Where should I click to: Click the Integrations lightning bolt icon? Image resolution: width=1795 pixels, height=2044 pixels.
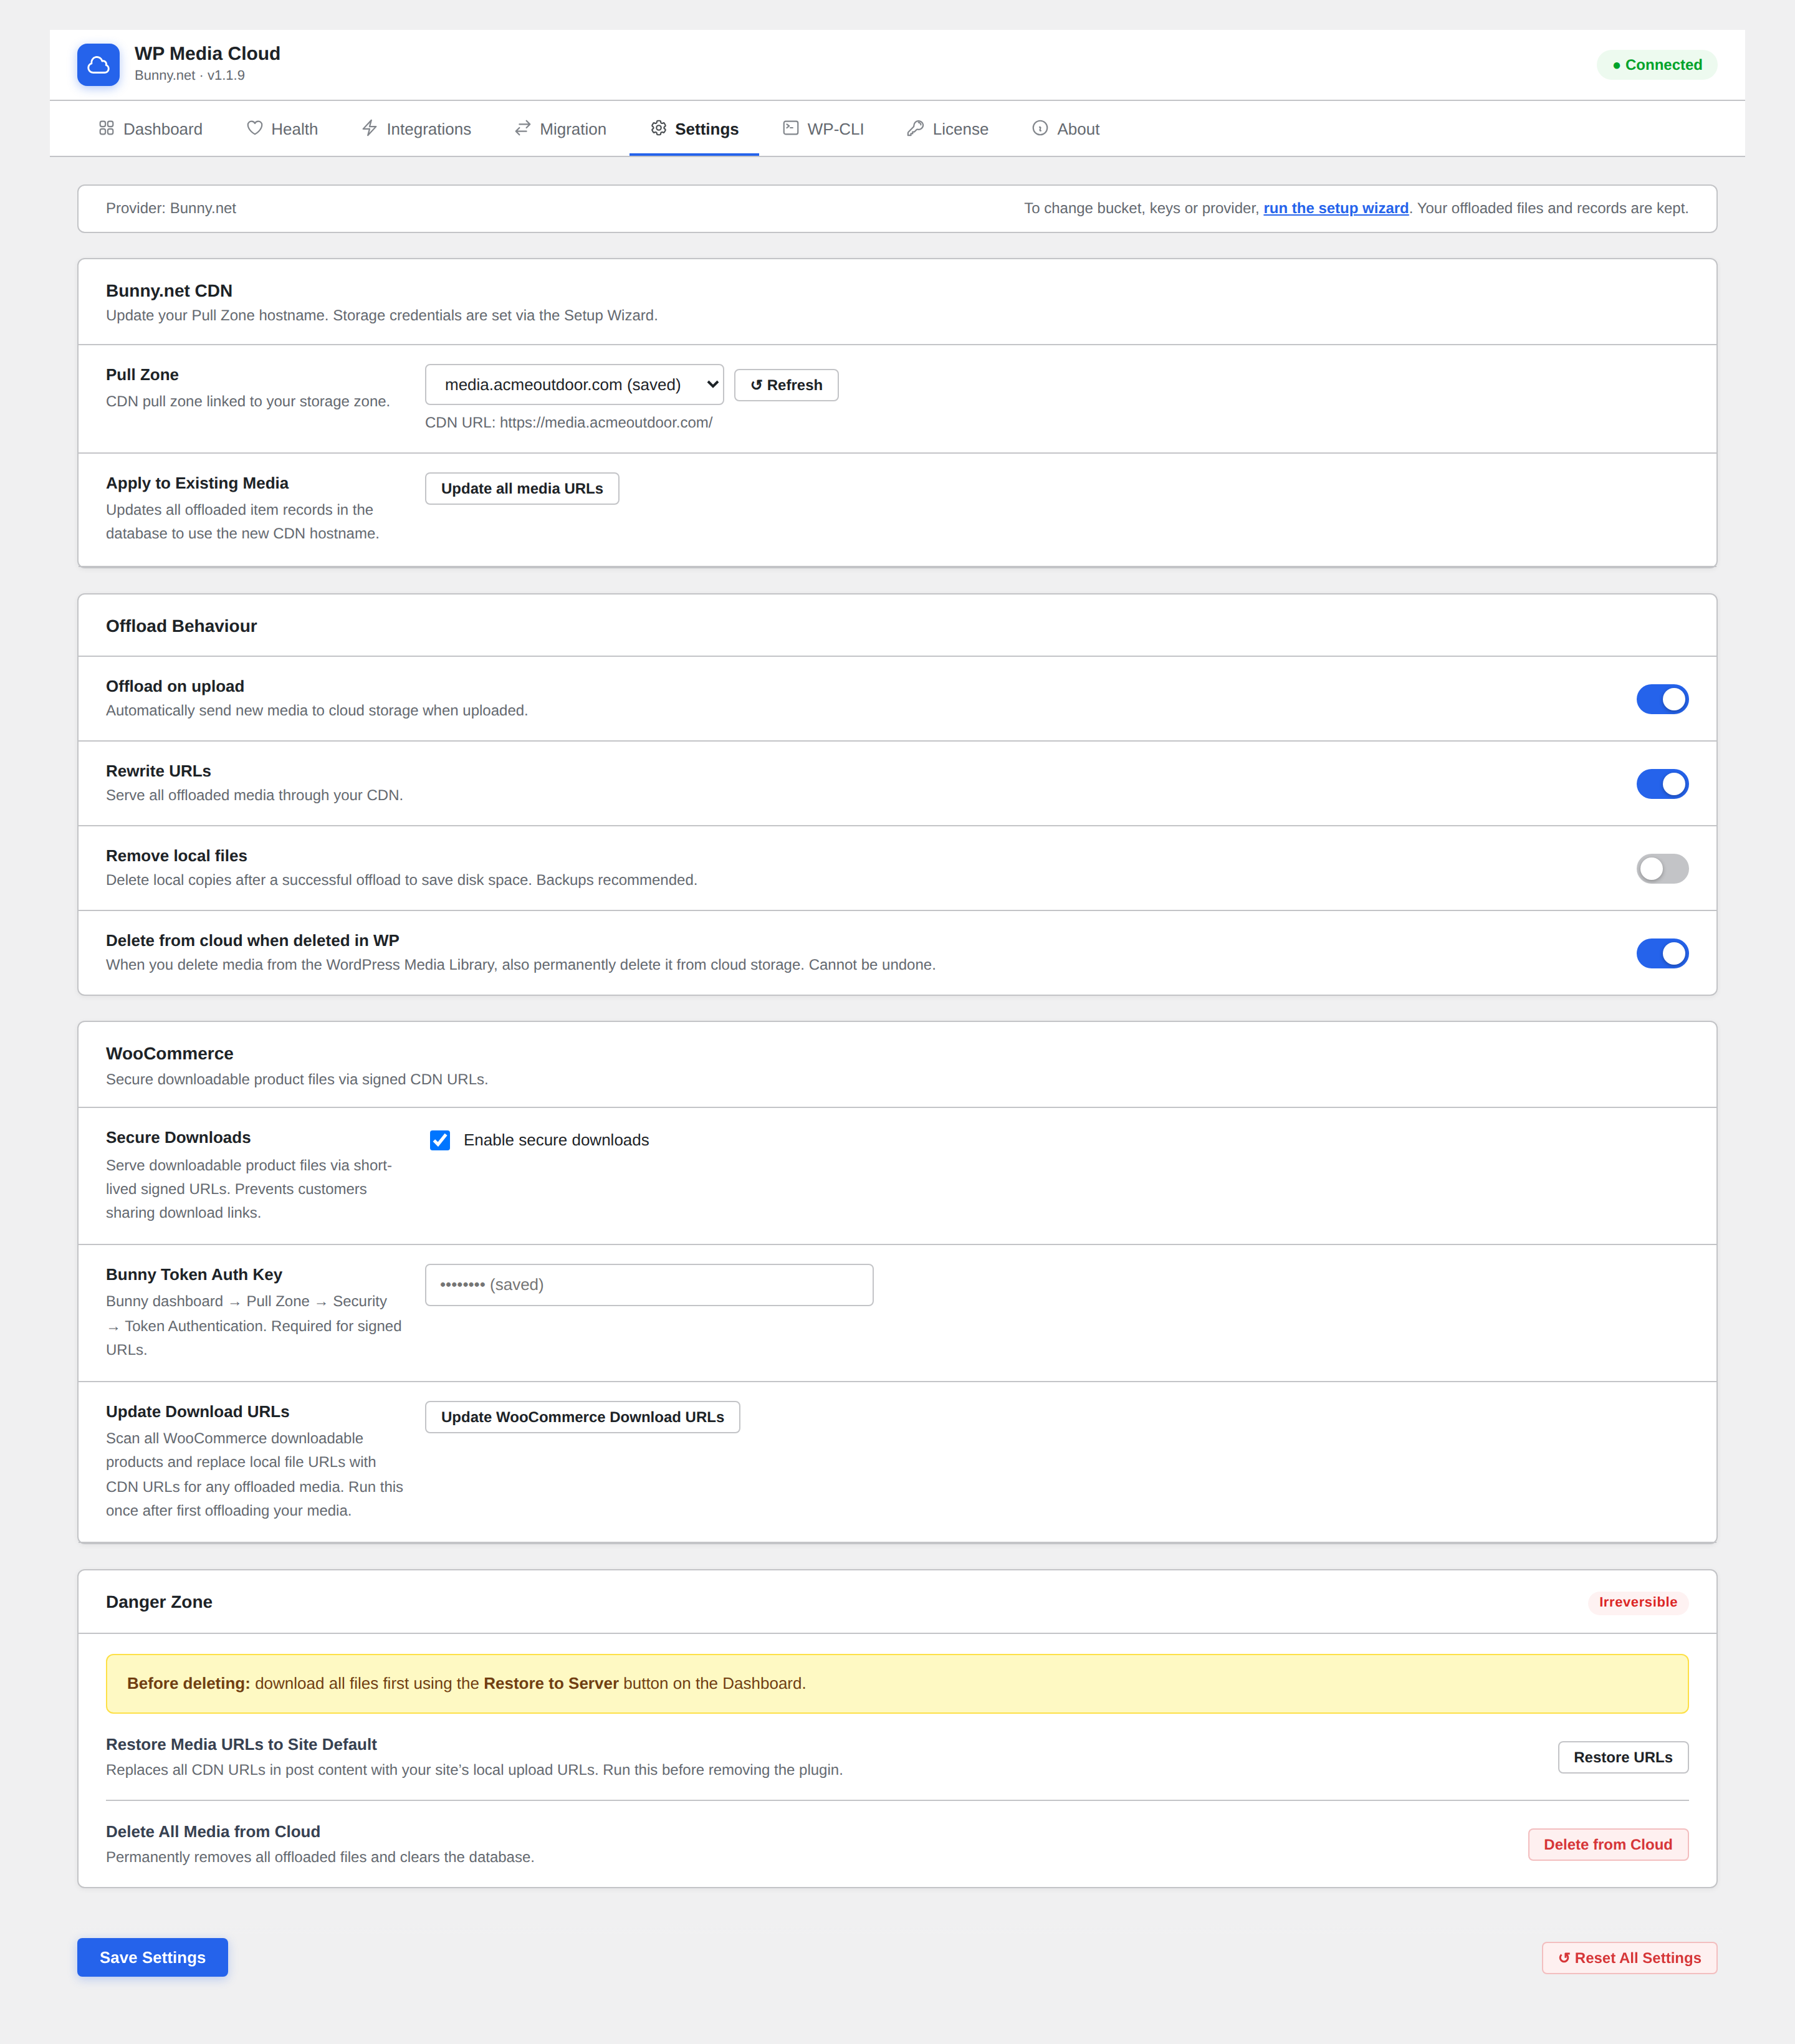point(370,128)
